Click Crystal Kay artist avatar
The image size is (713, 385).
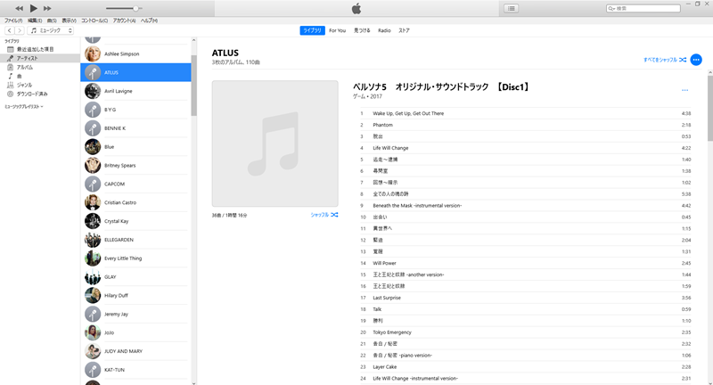pyautogui.click(x=93, y=221)
